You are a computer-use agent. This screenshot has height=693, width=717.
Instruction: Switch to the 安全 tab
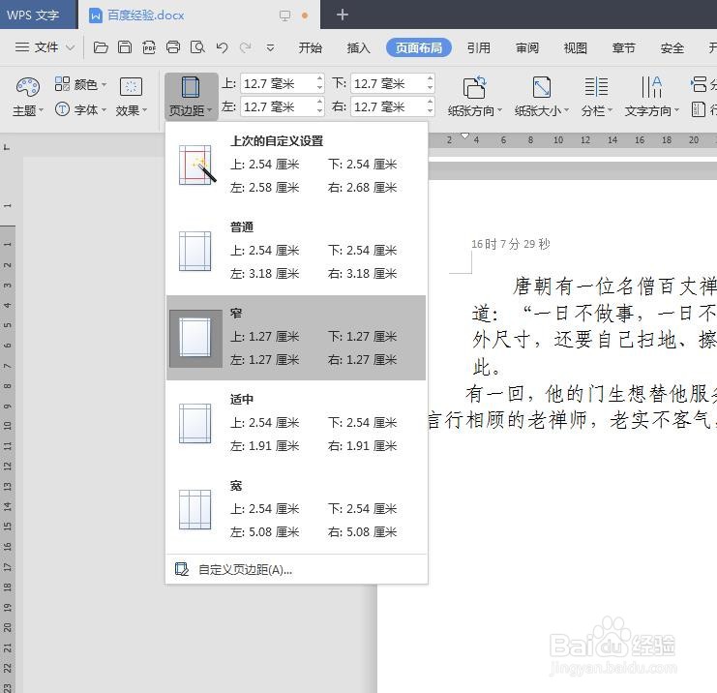pyautogui.click(x=672, y=47)
